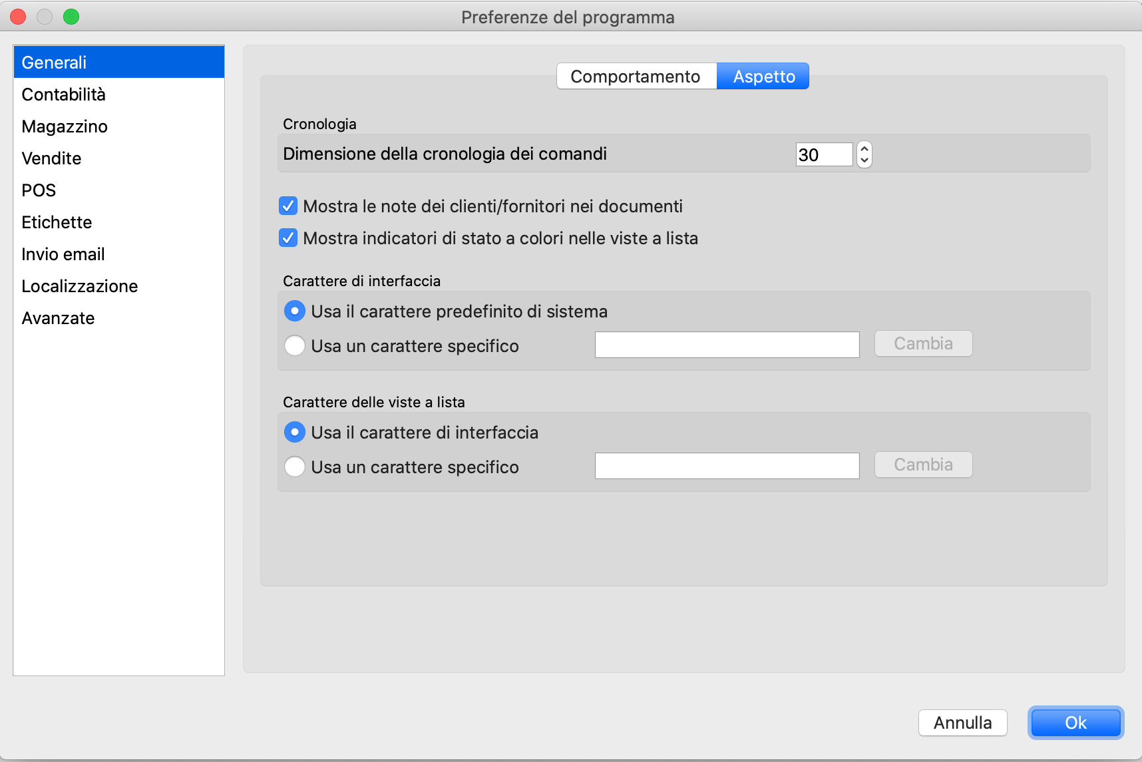Select Usa il carattere predefinito di sistema

[x=295, y=311]
